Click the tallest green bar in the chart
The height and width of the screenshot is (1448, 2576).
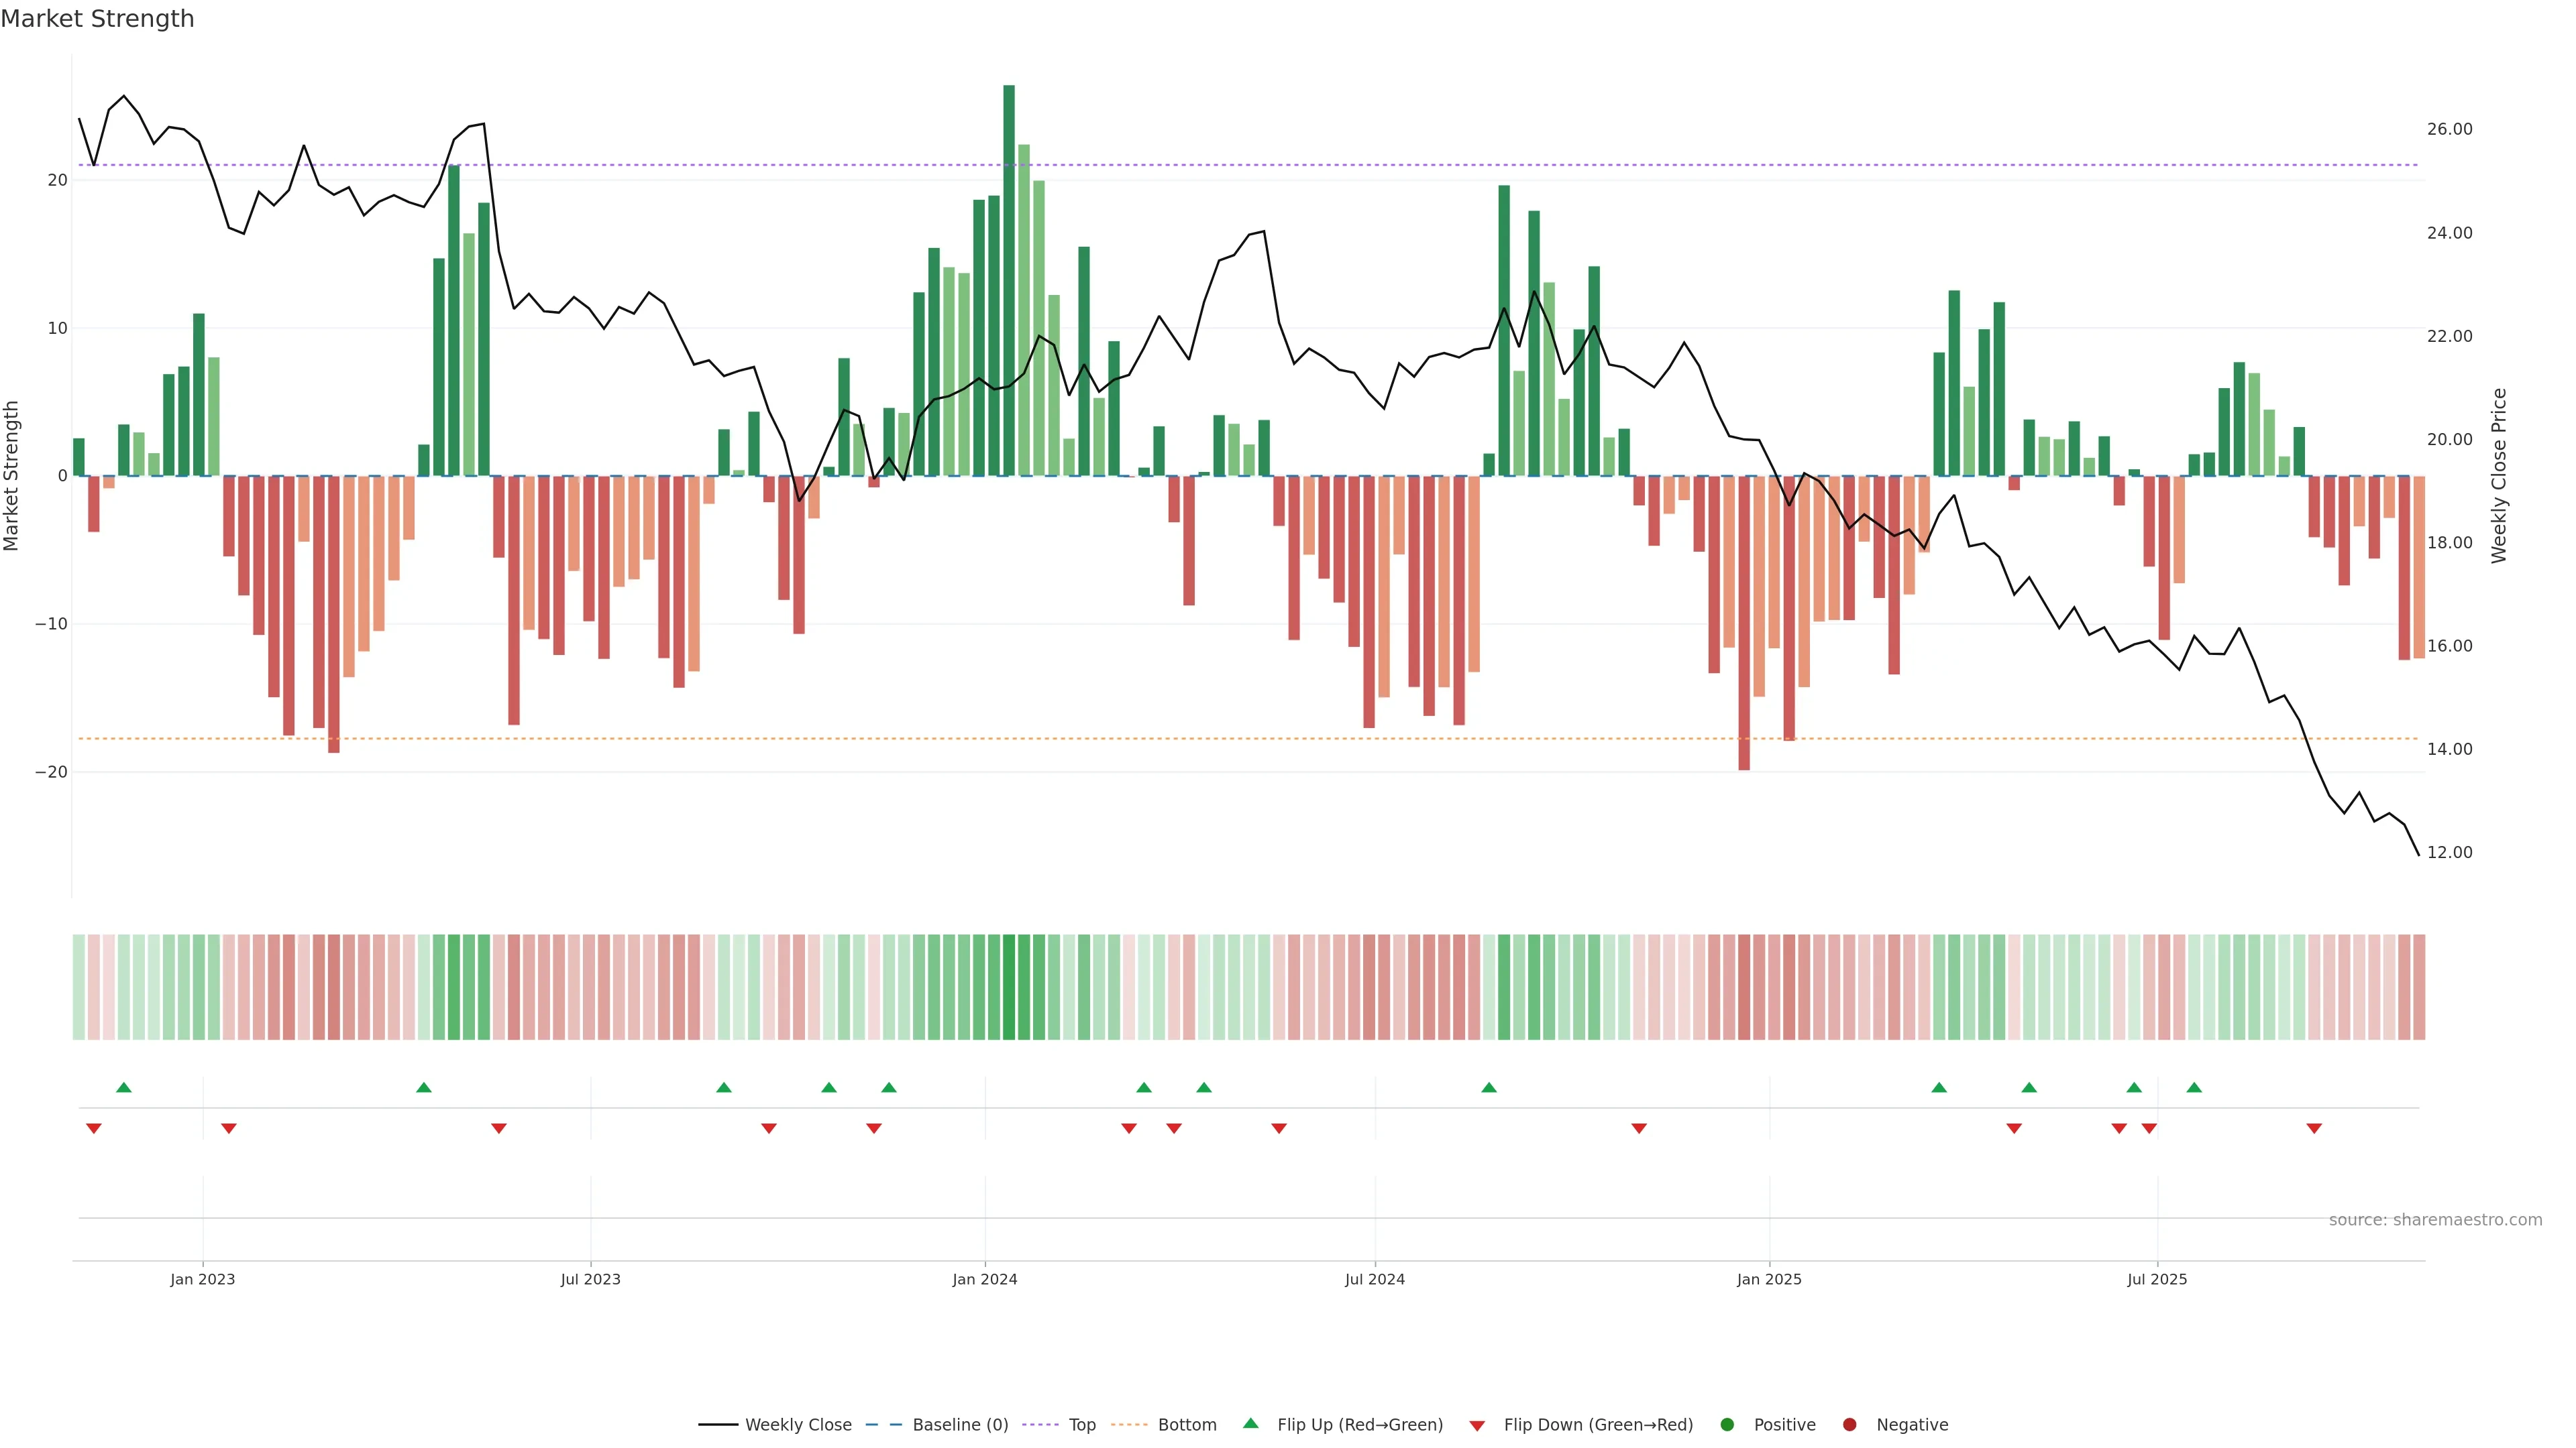(x=1009, y=280)
